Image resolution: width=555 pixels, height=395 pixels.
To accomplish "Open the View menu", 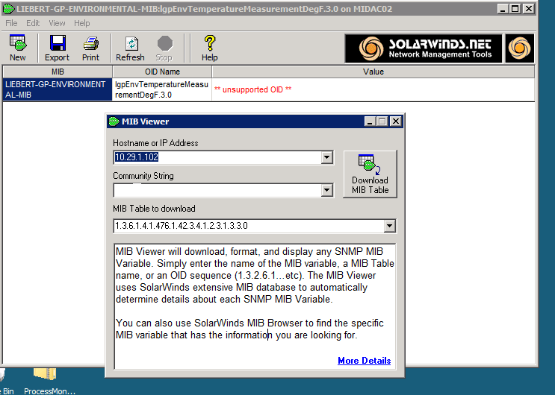I will pos(57,23).
